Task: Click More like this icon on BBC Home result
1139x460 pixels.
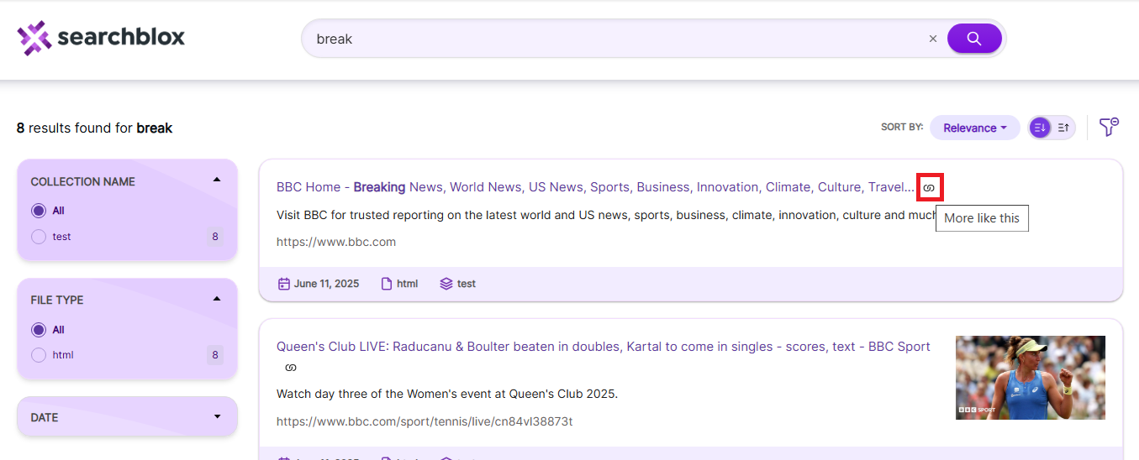Action: 929,187
